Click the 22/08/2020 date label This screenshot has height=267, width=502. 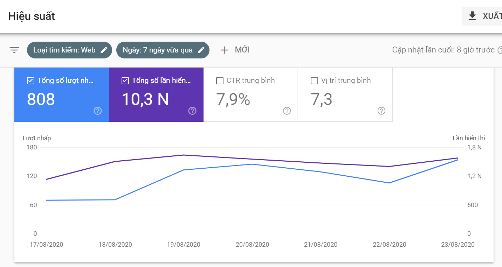[390, 245]
